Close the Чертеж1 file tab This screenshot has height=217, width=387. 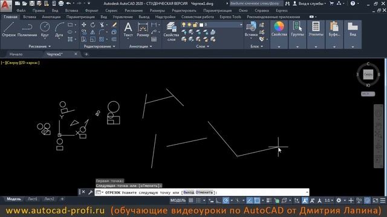(76, 54)
